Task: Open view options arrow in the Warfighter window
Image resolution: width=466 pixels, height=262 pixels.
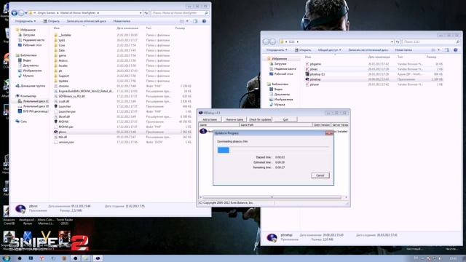Action: tap(187, 21)
